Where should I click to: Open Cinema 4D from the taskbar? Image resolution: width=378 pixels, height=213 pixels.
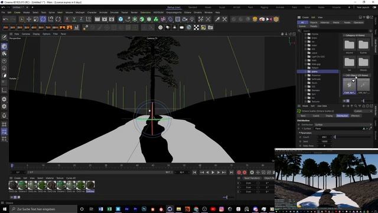(x=170, y=209)
